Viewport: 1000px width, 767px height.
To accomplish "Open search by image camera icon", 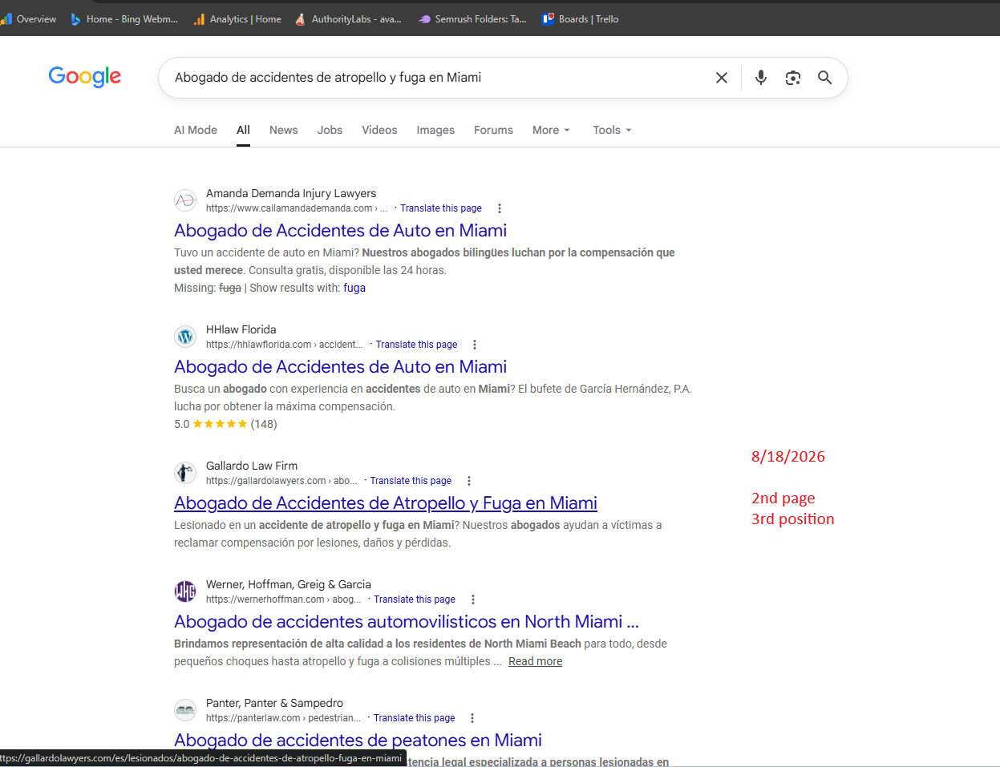I will (793, 78).
